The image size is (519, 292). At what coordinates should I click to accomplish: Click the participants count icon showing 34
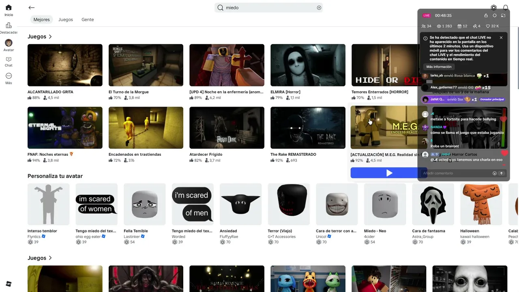[424, 26]
